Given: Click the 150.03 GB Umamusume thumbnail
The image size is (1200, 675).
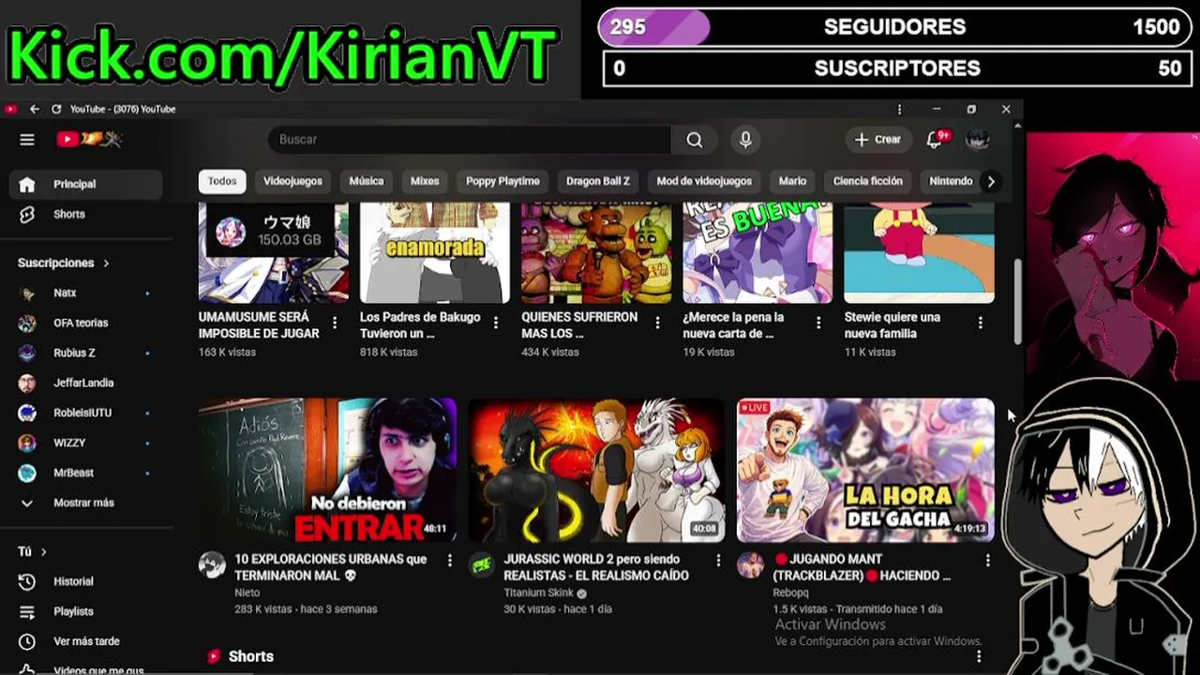Looking at the screenshot, I should 274,252.
